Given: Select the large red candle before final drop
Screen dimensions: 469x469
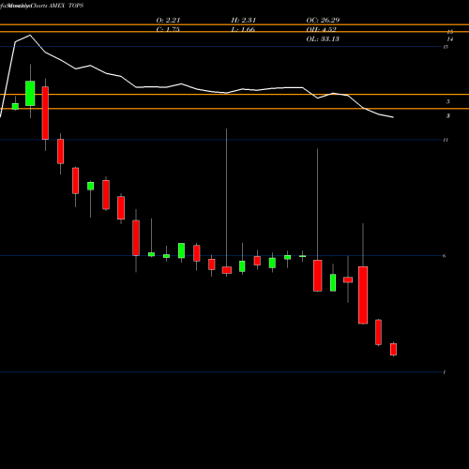Looking at the screenshot, I should pyautogui.click(x=363, y=295).
